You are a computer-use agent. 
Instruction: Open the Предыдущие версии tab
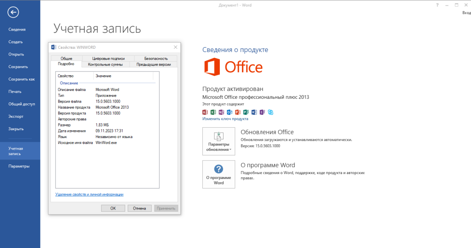tap(154, 64)
